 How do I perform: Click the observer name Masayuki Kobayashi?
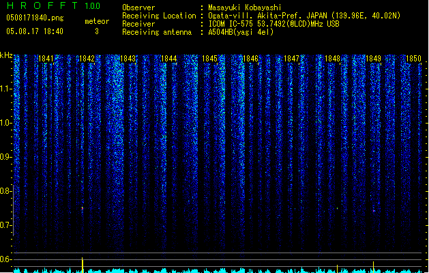click(x=245, y=8)
